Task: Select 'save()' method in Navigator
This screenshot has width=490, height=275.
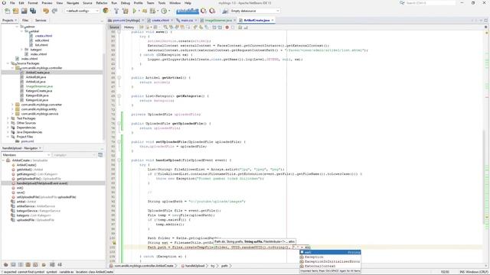Action: pyautogui.click(x=21, y=192)
